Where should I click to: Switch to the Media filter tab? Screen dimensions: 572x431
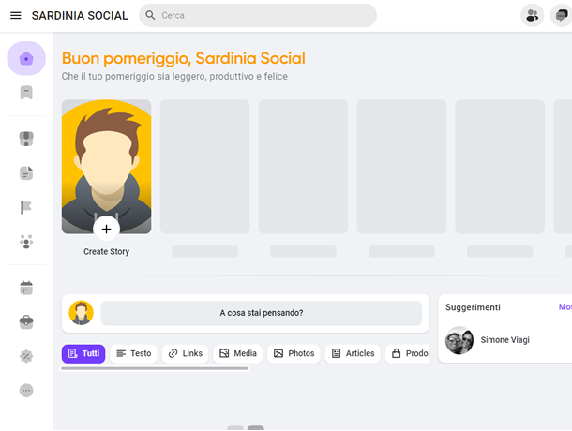(x=238, y=353)
